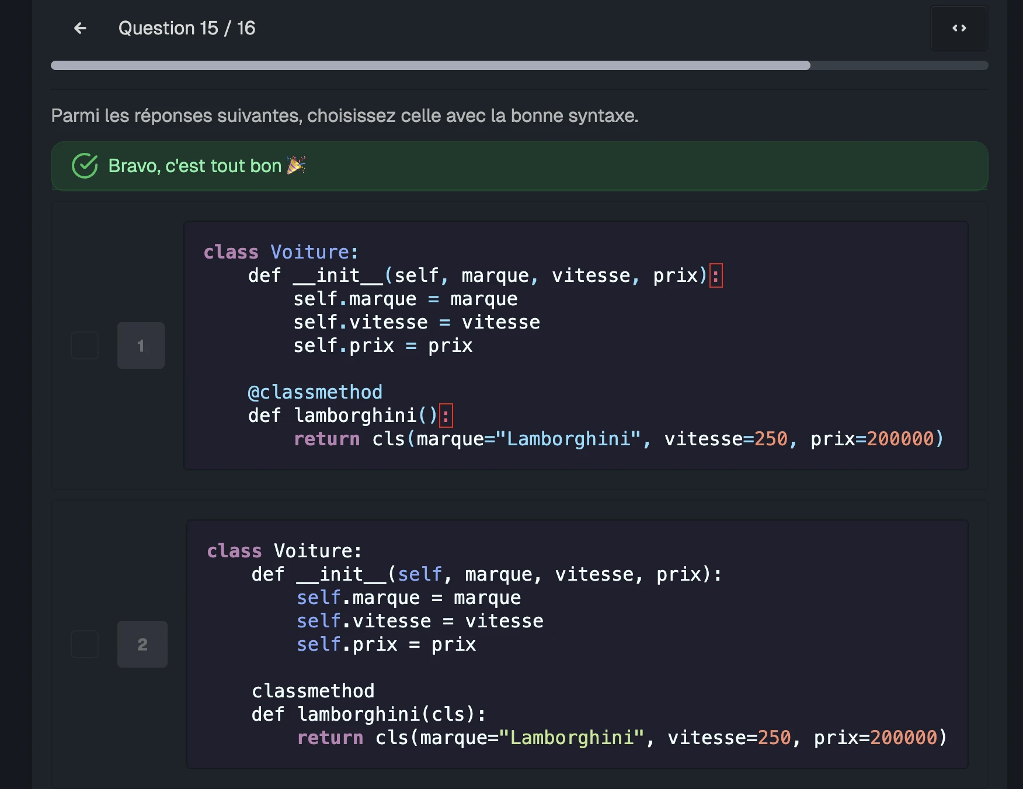This screenshot has height=789, width=1023.
Task: Click the @classmethod decorator in answer 1
Action: (315, 392)
